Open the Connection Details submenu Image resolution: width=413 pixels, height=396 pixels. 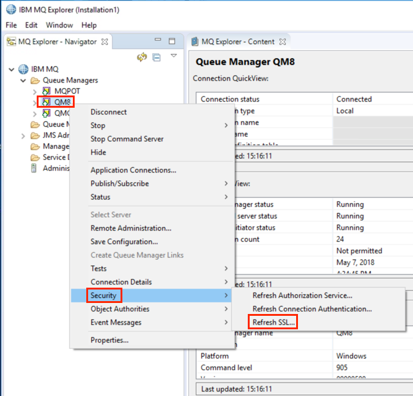(153, 282)
